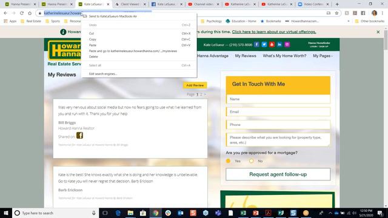Open File Explorer from the taskbar
The height and width of the screenshot is (218, 388).
coord(130,213)
